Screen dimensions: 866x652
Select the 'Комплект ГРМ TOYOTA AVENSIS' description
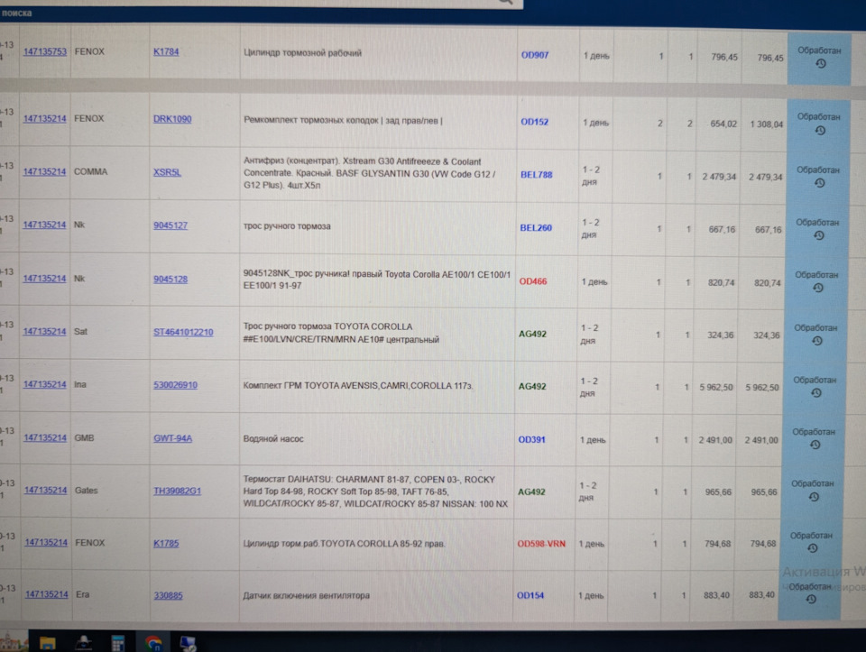click(358, 386)
